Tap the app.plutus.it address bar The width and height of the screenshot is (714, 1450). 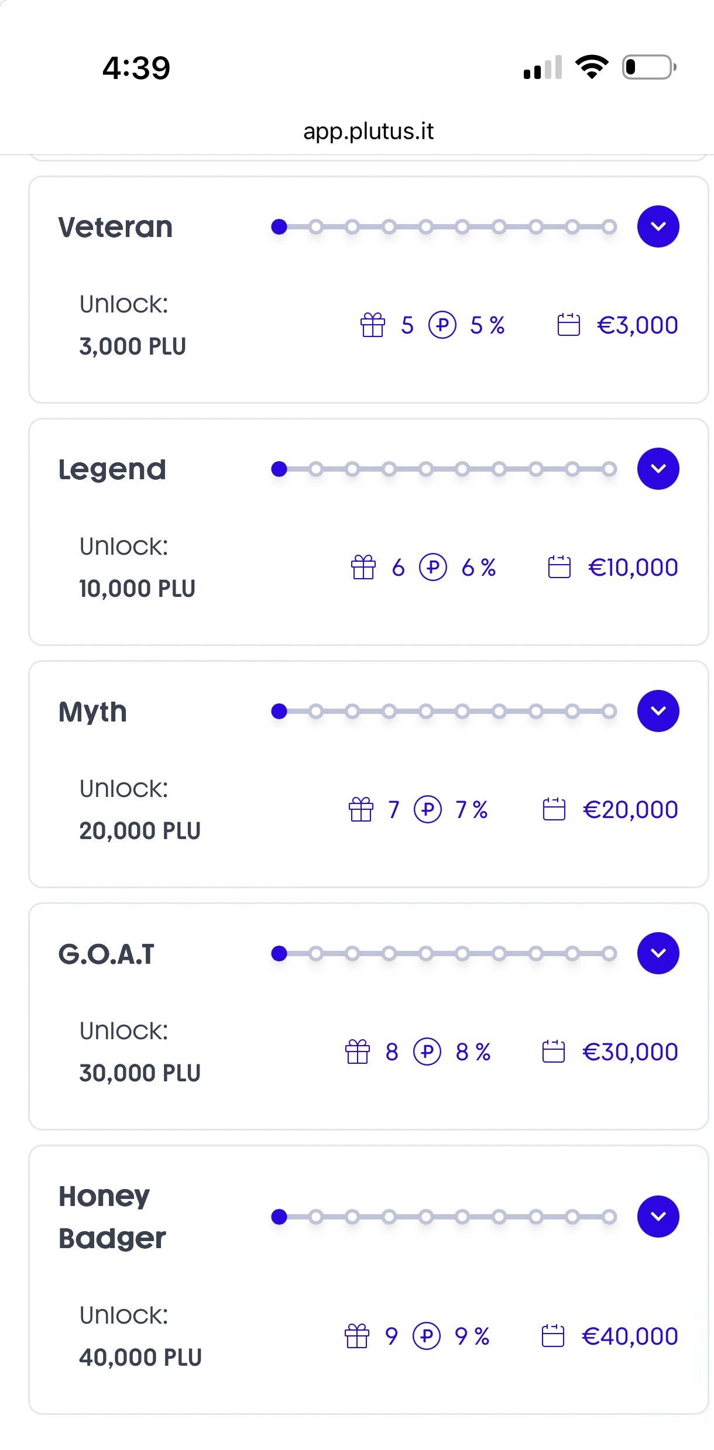pyautogui.click(x=368, y=131)
